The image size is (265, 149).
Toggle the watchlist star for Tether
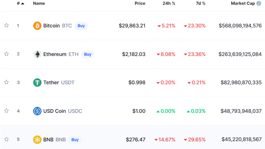tap(6, 82)
